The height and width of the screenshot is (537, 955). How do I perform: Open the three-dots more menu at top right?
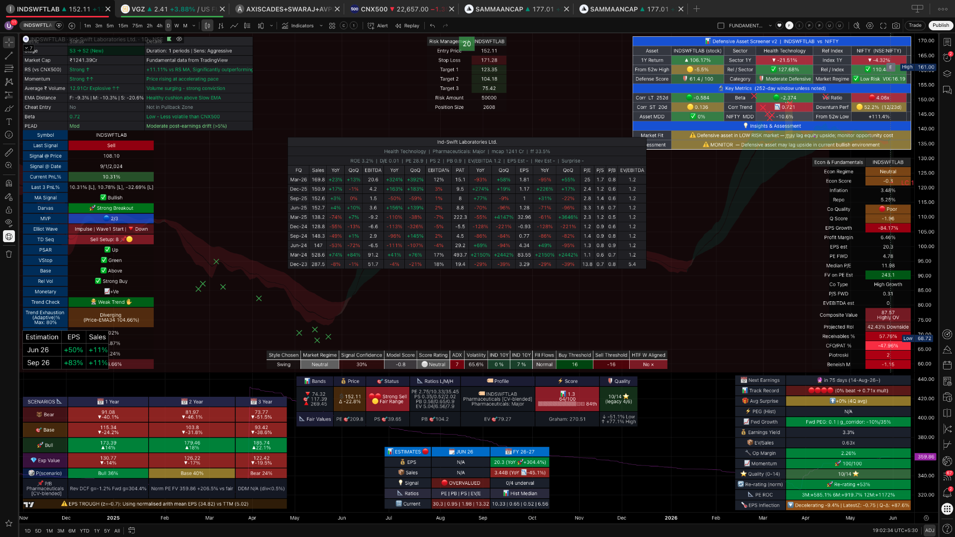[943, 8]
